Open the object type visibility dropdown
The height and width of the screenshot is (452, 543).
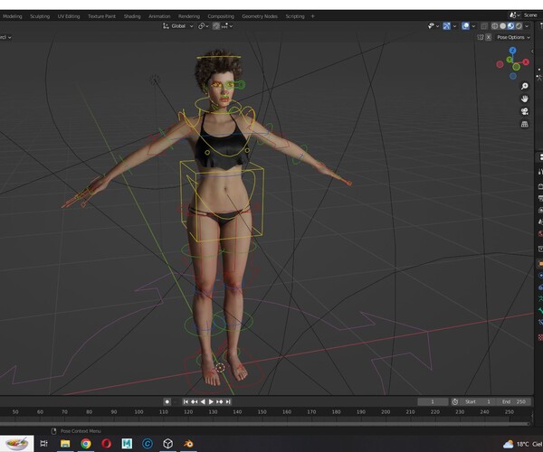pyautogui.click(x=433, y=26)
